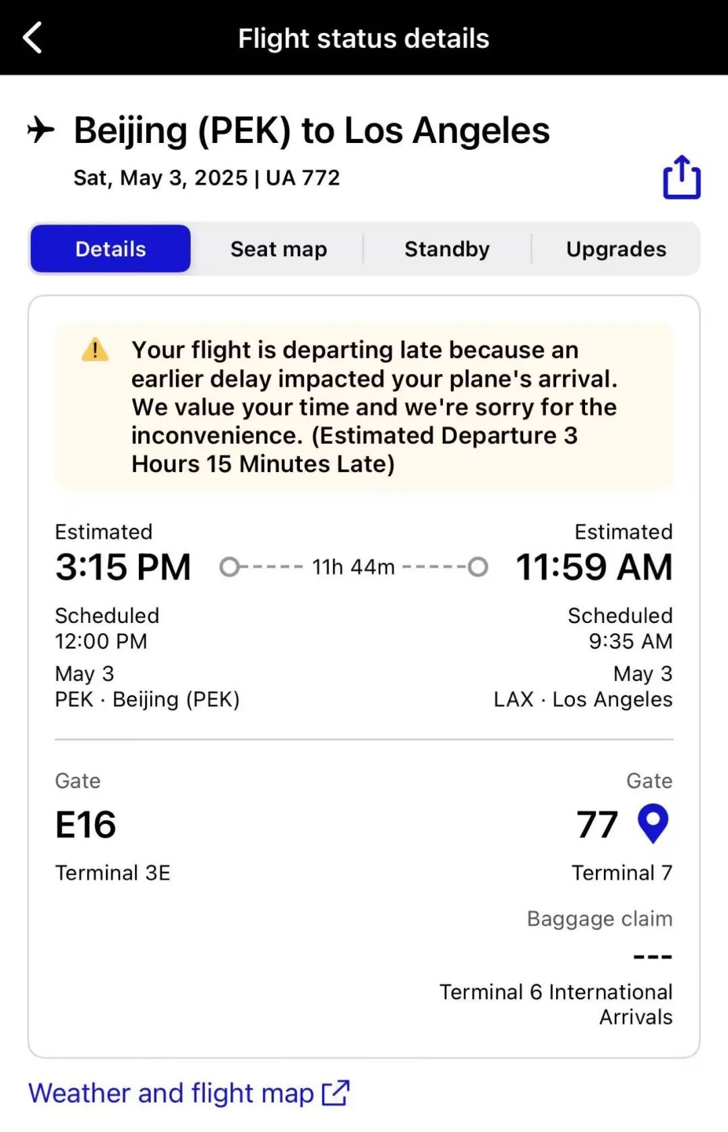Tap the estimated 3:15 PM departure time
Image resolution: width=728 pixels, height=1132 pixels.
123,566
